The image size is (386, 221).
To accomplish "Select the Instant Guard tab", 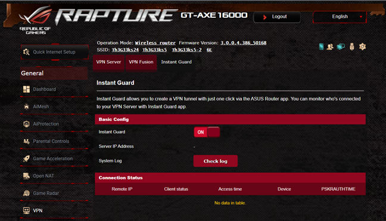I will tap(176, 63).
